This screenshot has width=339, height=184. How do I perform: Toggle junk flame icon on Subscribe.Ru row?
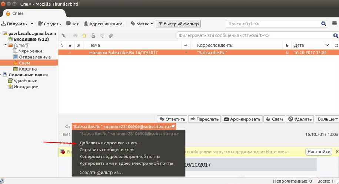pos(287,52)
